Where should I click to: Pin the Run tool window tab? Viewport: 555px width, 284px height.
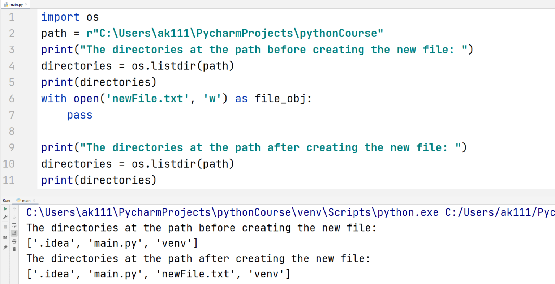click(x=5, y=247)
